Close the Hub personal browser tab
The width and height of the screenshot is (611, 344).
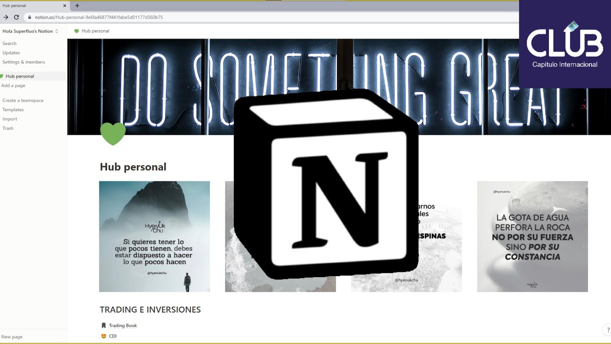64,6
